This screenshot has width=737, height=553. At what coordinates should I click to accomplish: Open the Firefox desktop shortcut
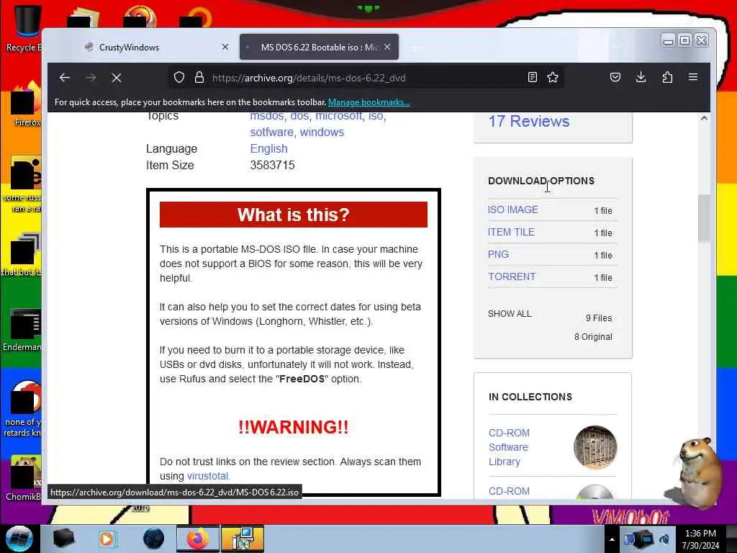tap(26, 104)
